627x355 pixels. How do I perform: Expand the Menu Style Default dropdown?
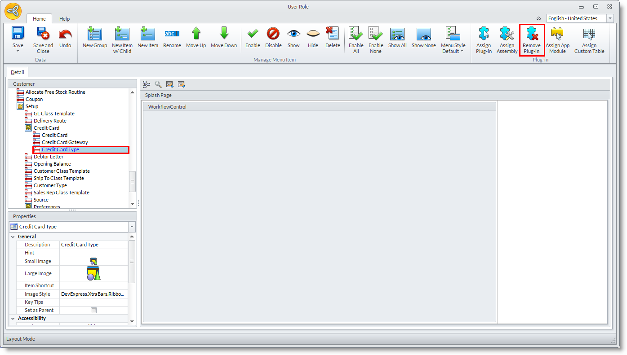[x=453, y=51]
